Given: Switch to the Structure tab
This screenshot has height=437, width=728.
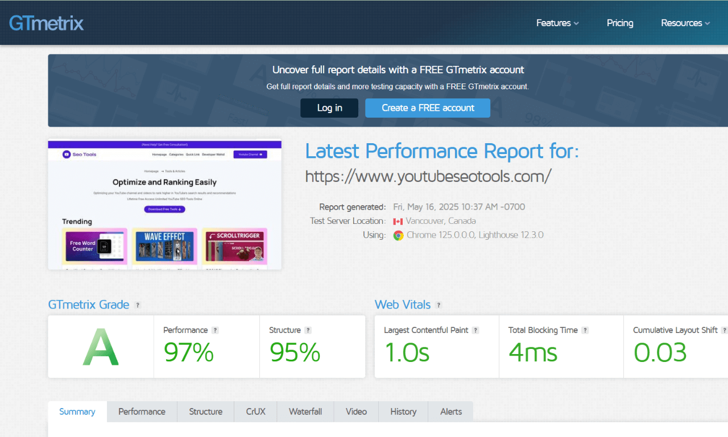Looking at the screenshot, I should 206,412.
